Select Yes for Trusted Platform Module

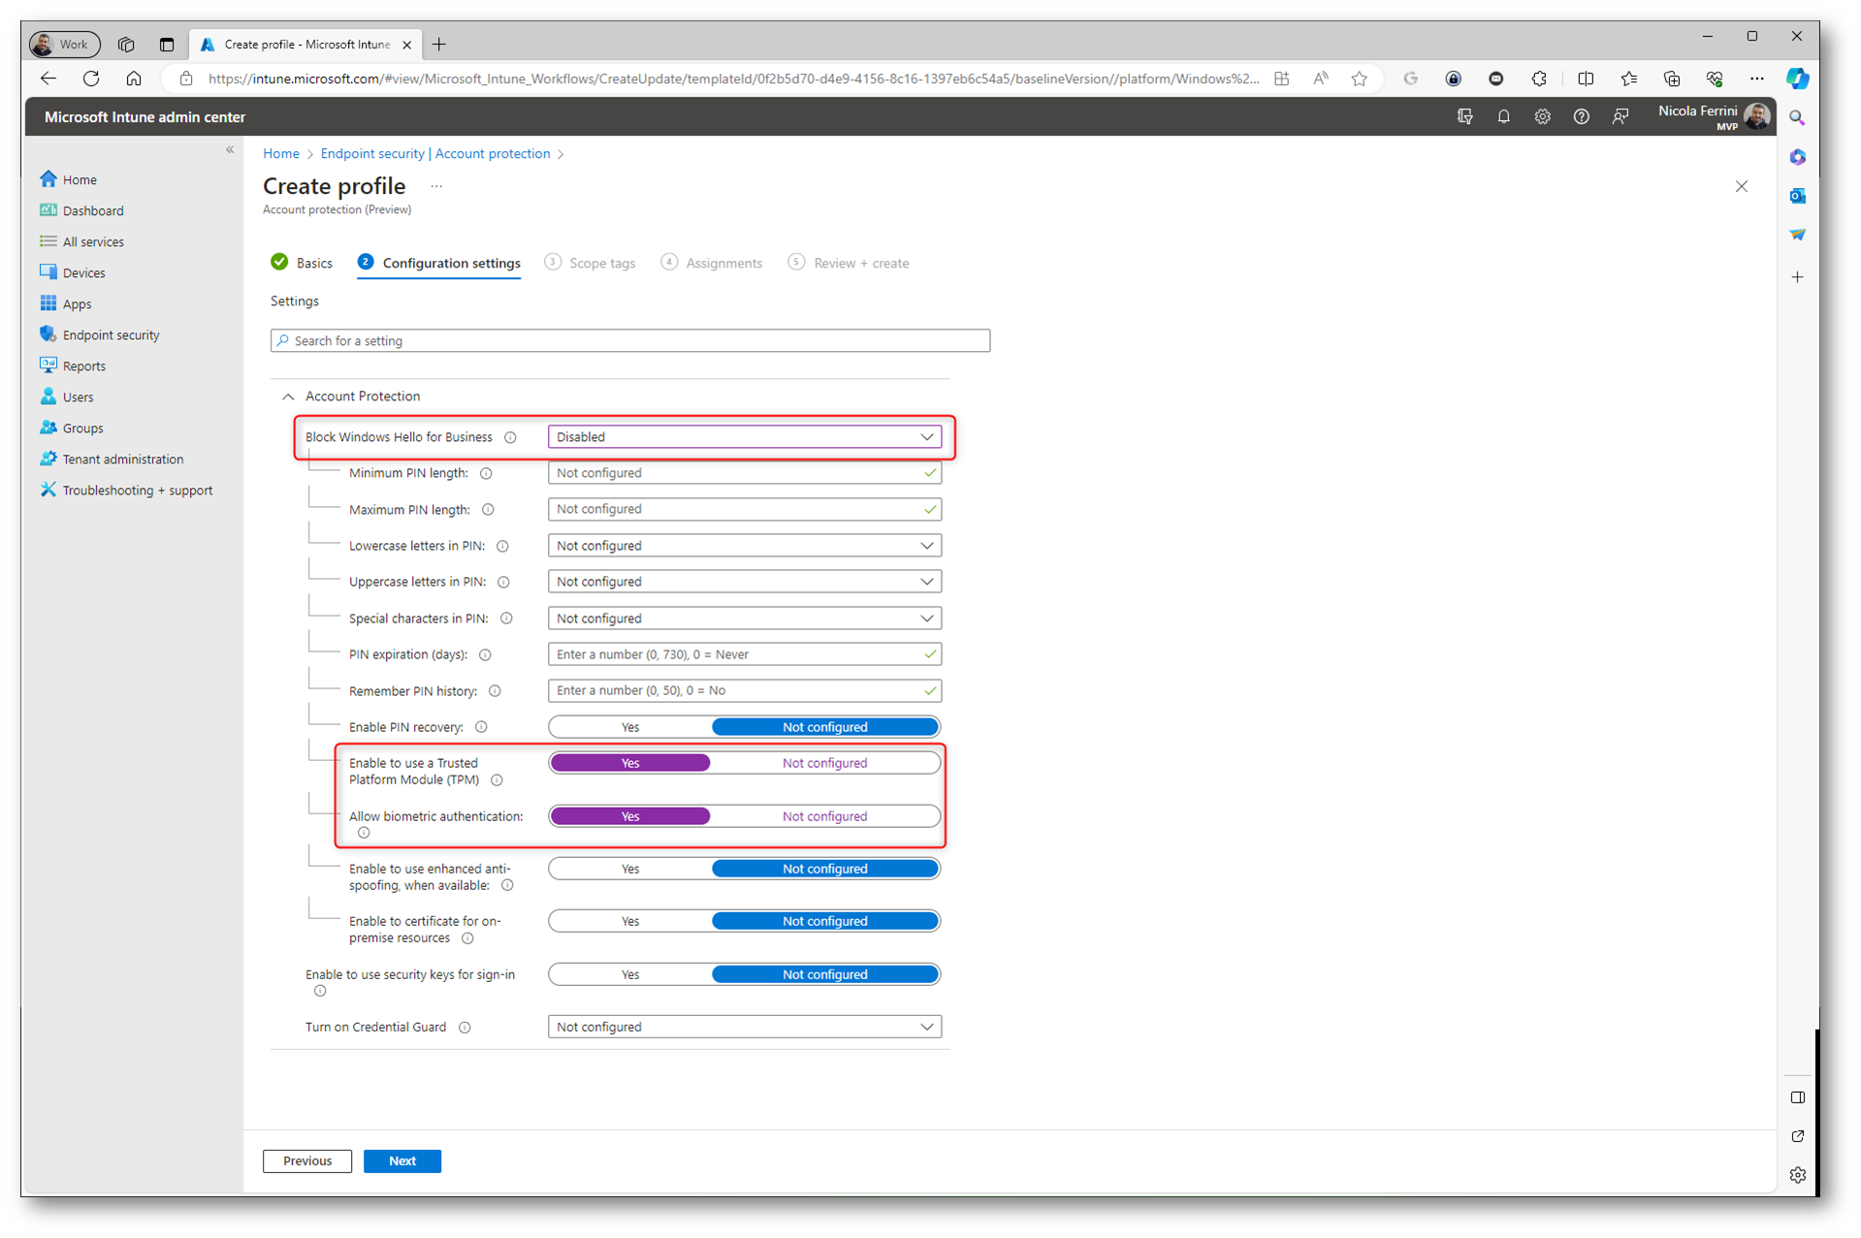pyautogui.click(x=630, y=763)
